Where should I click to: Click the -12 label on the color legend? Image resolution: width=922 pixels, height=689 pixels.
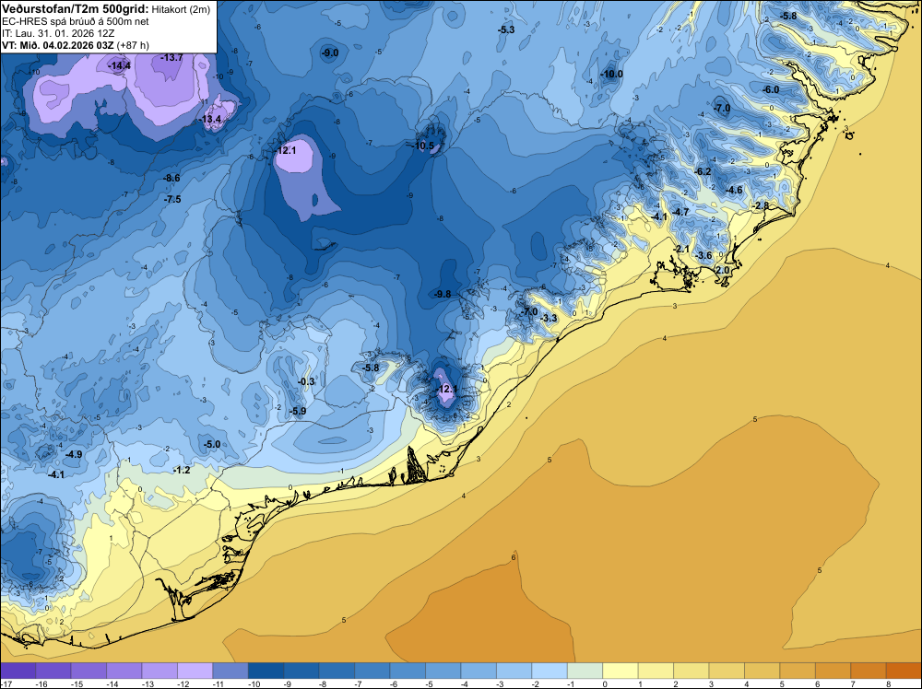coord(183,683)
